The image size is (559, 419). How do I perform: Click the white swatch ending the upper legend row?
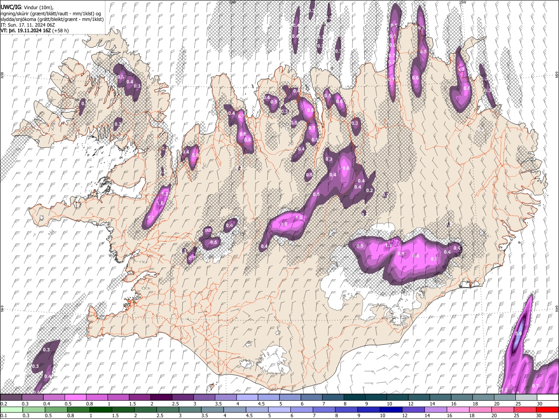[x=548, y=397]
